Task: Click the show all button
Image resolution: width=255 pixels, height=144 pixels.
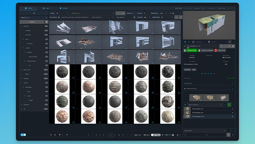Action: (x=32, y=22)
